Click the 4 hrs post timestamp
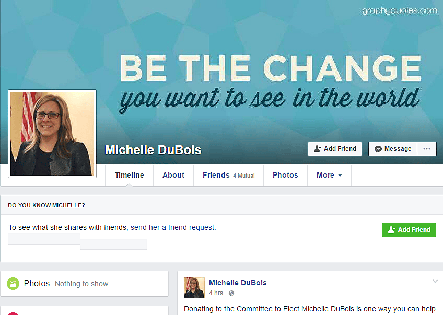 coord(216,293)
